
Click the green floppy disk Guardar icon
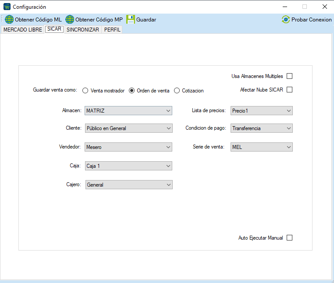(x=131, y=19)
